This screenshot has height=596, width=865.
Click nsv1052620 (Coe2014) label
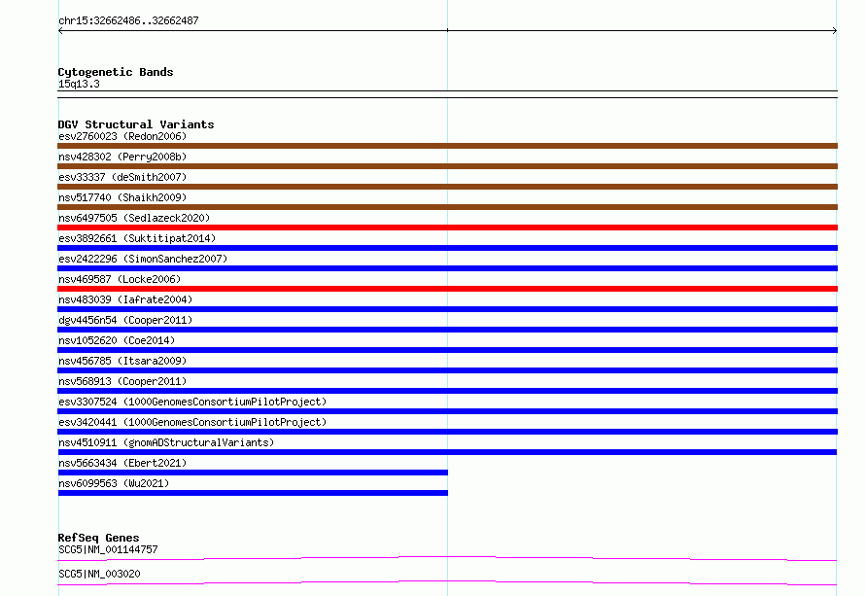pos(117,340)
